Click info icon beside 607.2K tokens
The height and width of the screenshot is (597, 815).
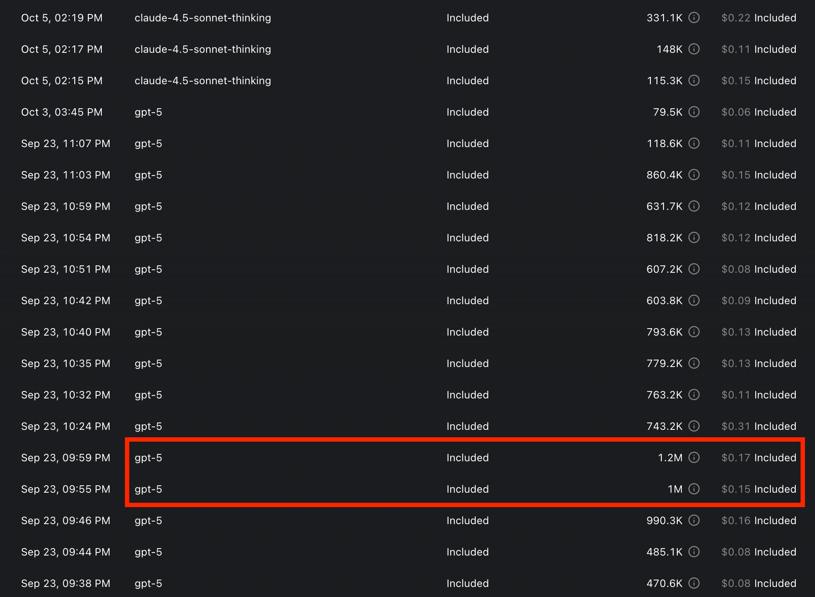pyautogui.click(x=694, y=269)
